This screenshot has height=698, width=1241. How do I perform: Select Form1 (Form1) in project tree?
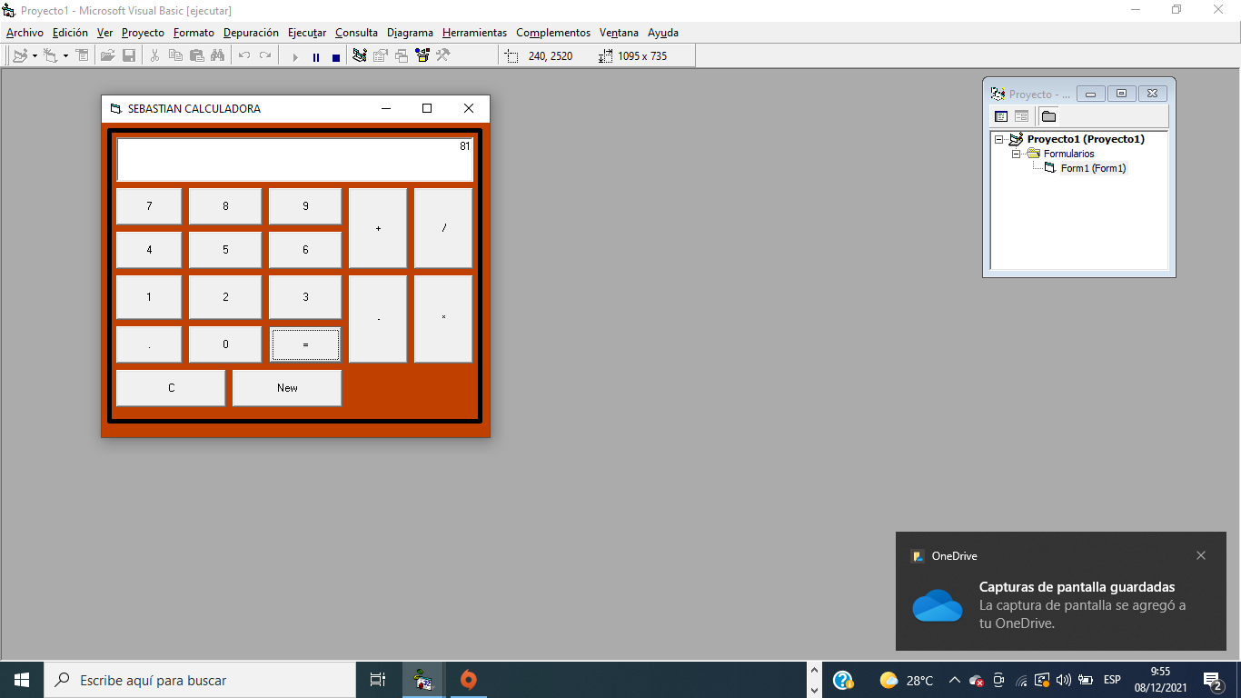1093,168
